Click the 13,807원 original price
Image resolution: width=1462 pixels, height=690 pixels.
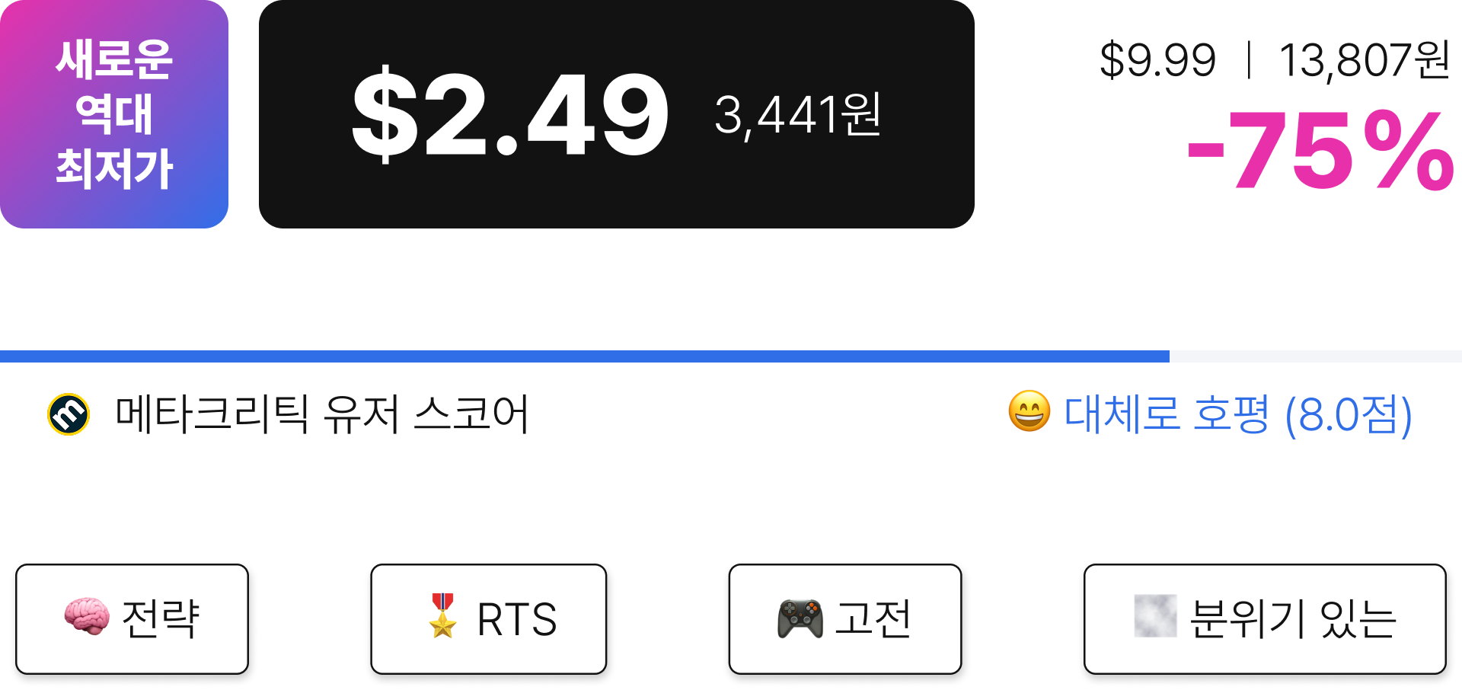tap(1365, 60)
